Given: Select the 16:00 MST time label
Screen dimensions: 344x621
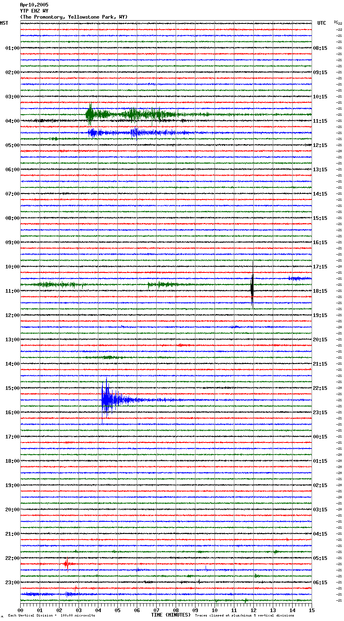Looking at the screenshot, I should point(13,413).
